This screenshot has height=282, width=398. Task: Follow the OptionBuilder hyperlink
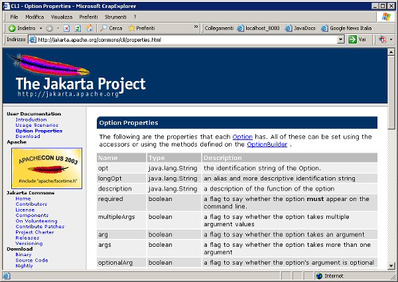pos(267,145)
